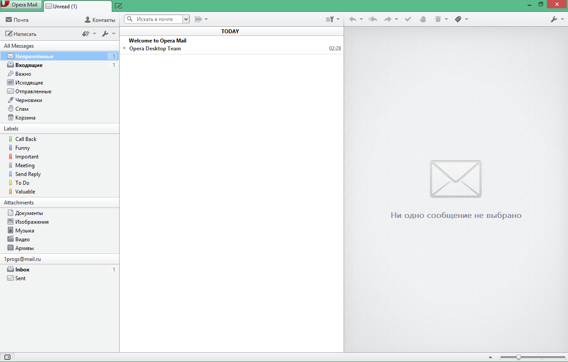
Task: Expand the Forward dropdown arrow
Action: point(396,19)
